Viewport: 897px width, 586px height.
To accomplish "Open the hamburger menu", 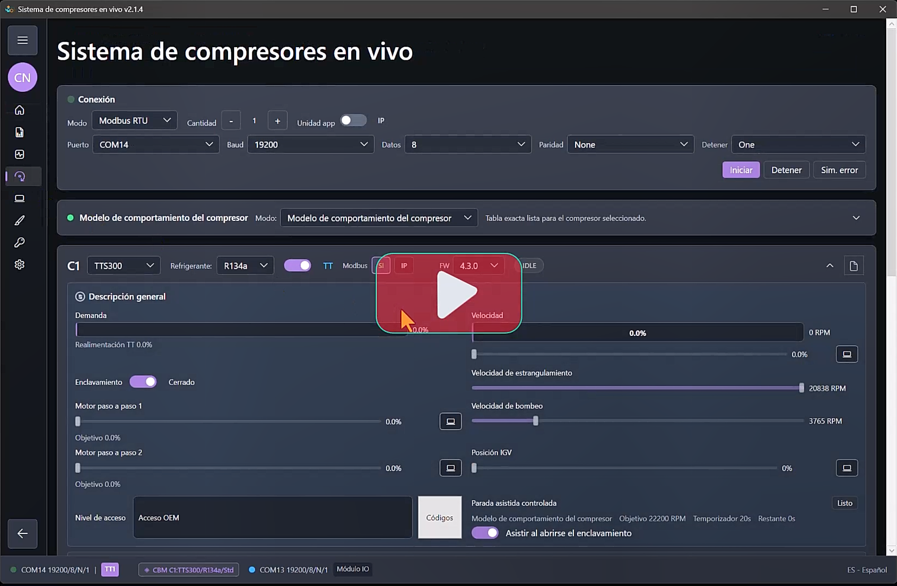I will [x=22, y=40].
